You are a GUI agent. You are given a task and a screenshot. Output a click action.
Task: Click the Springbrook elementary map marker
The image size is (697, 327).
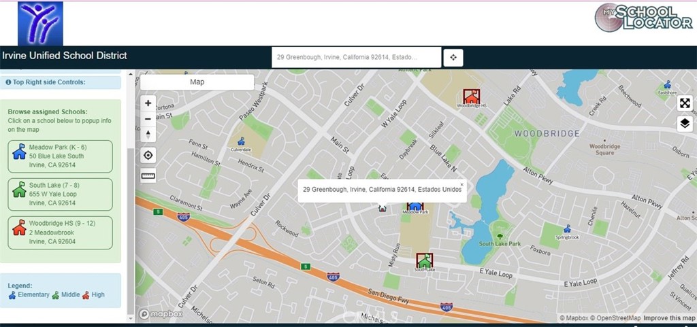566,230
